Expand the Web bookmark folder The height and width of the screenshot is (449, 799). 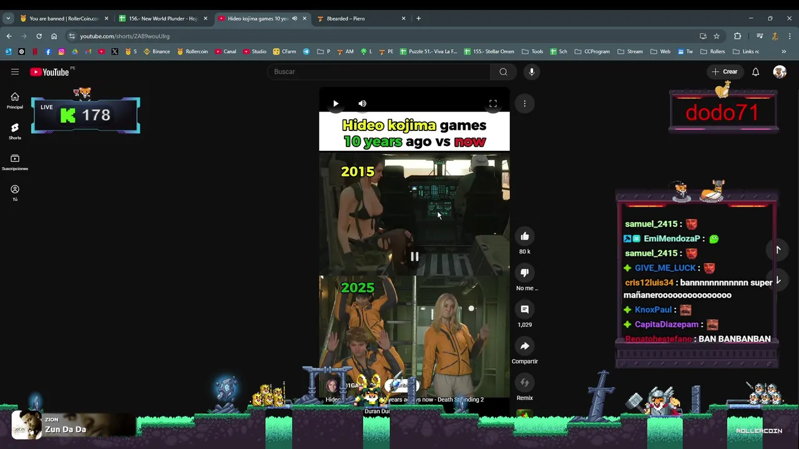click(660, 52)
